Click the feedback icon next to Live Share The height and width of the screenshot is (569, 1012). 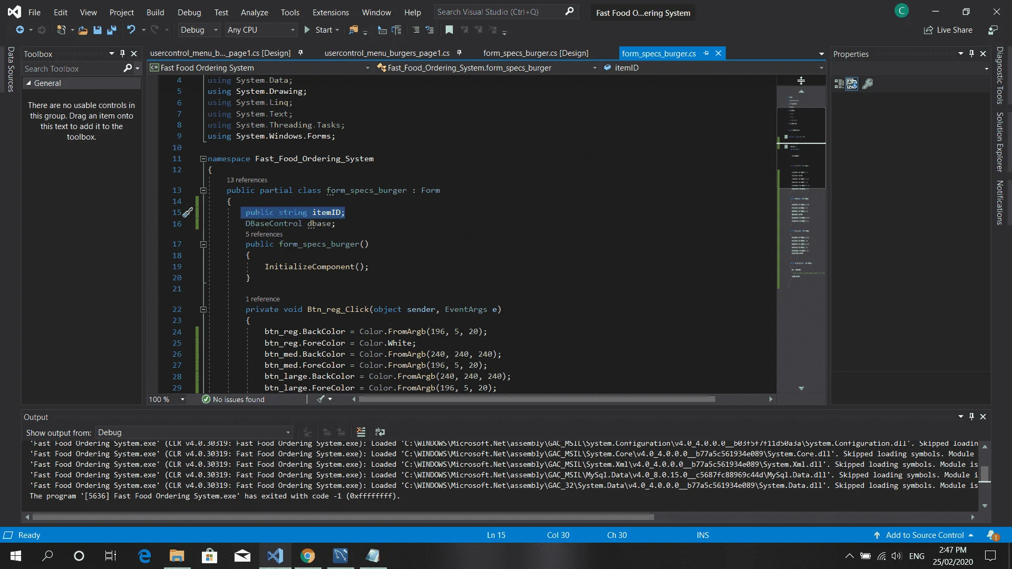pos(992,30)
